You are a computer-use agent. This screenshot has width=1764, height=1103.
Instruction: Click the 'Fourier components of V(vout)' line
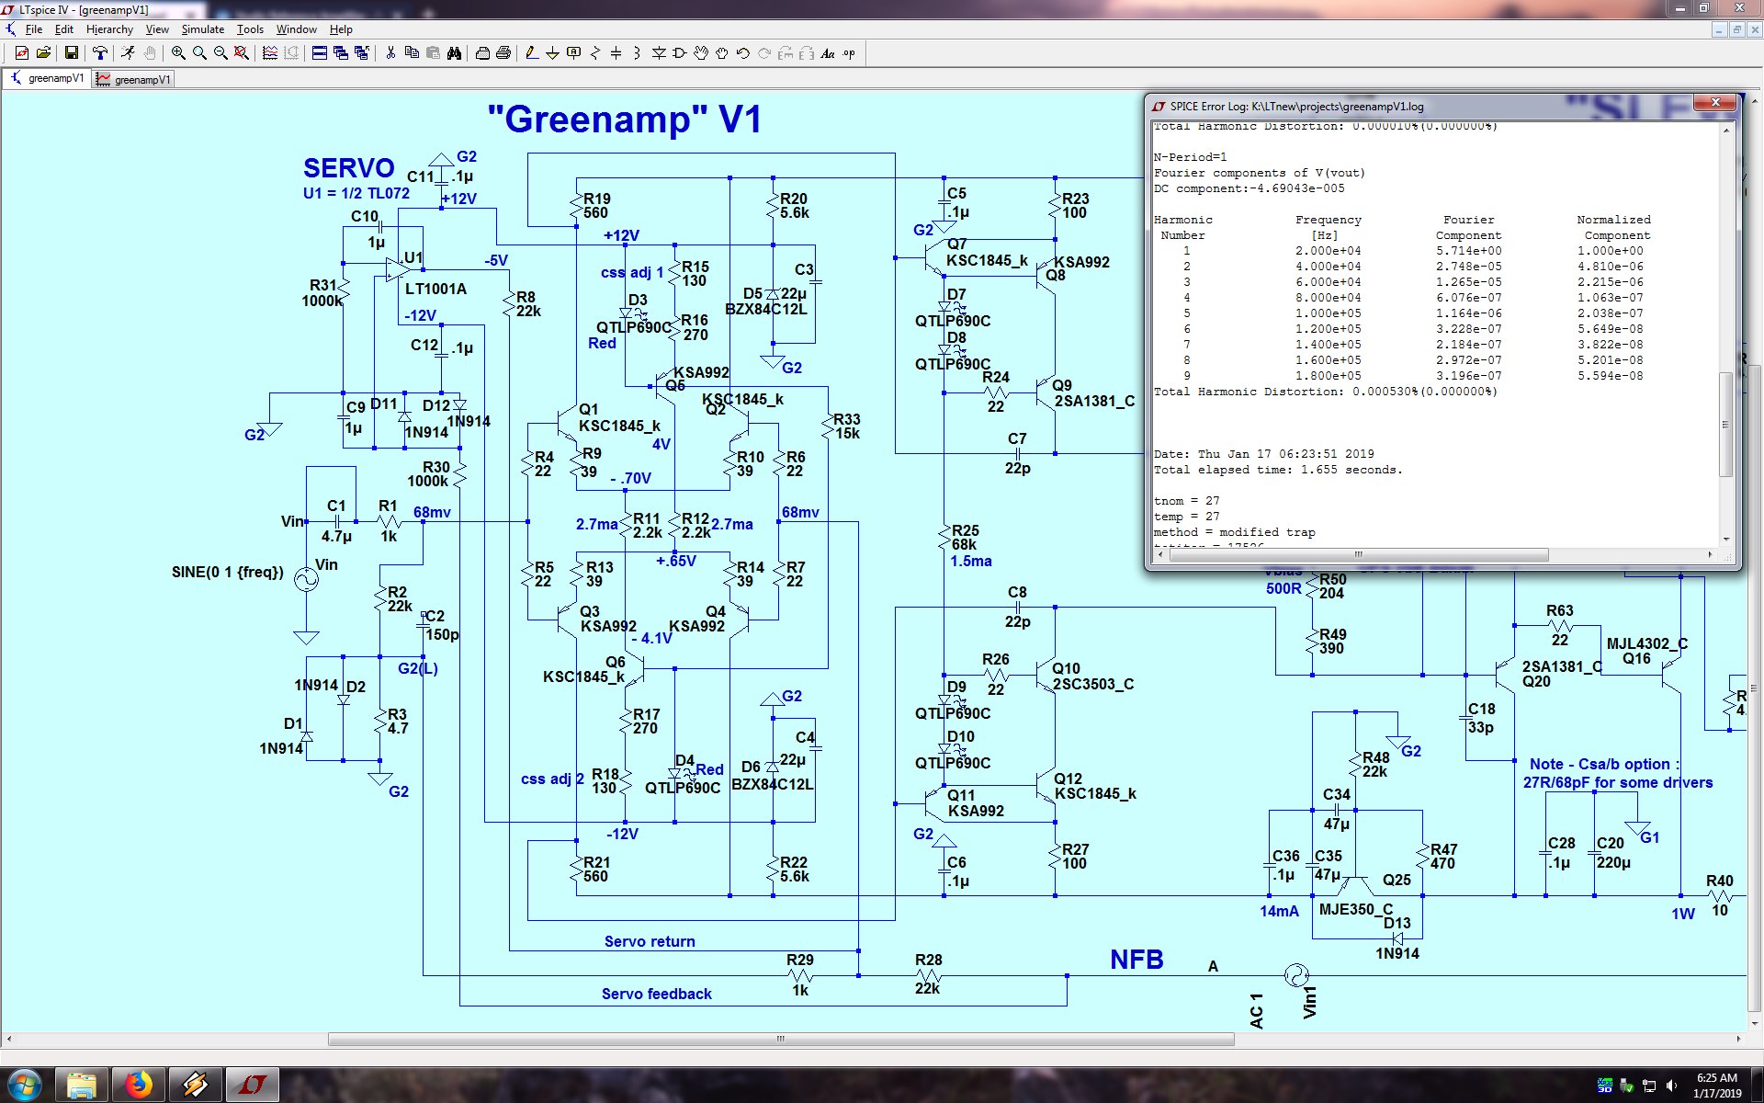pyautogui.click(x=1260, y=173)
